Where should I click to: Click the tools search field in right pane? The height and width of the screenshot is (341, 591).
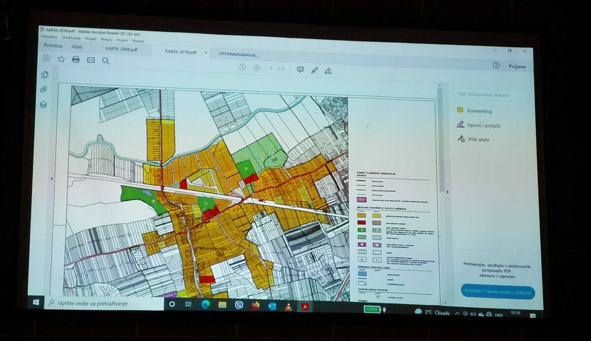point(491,94)
